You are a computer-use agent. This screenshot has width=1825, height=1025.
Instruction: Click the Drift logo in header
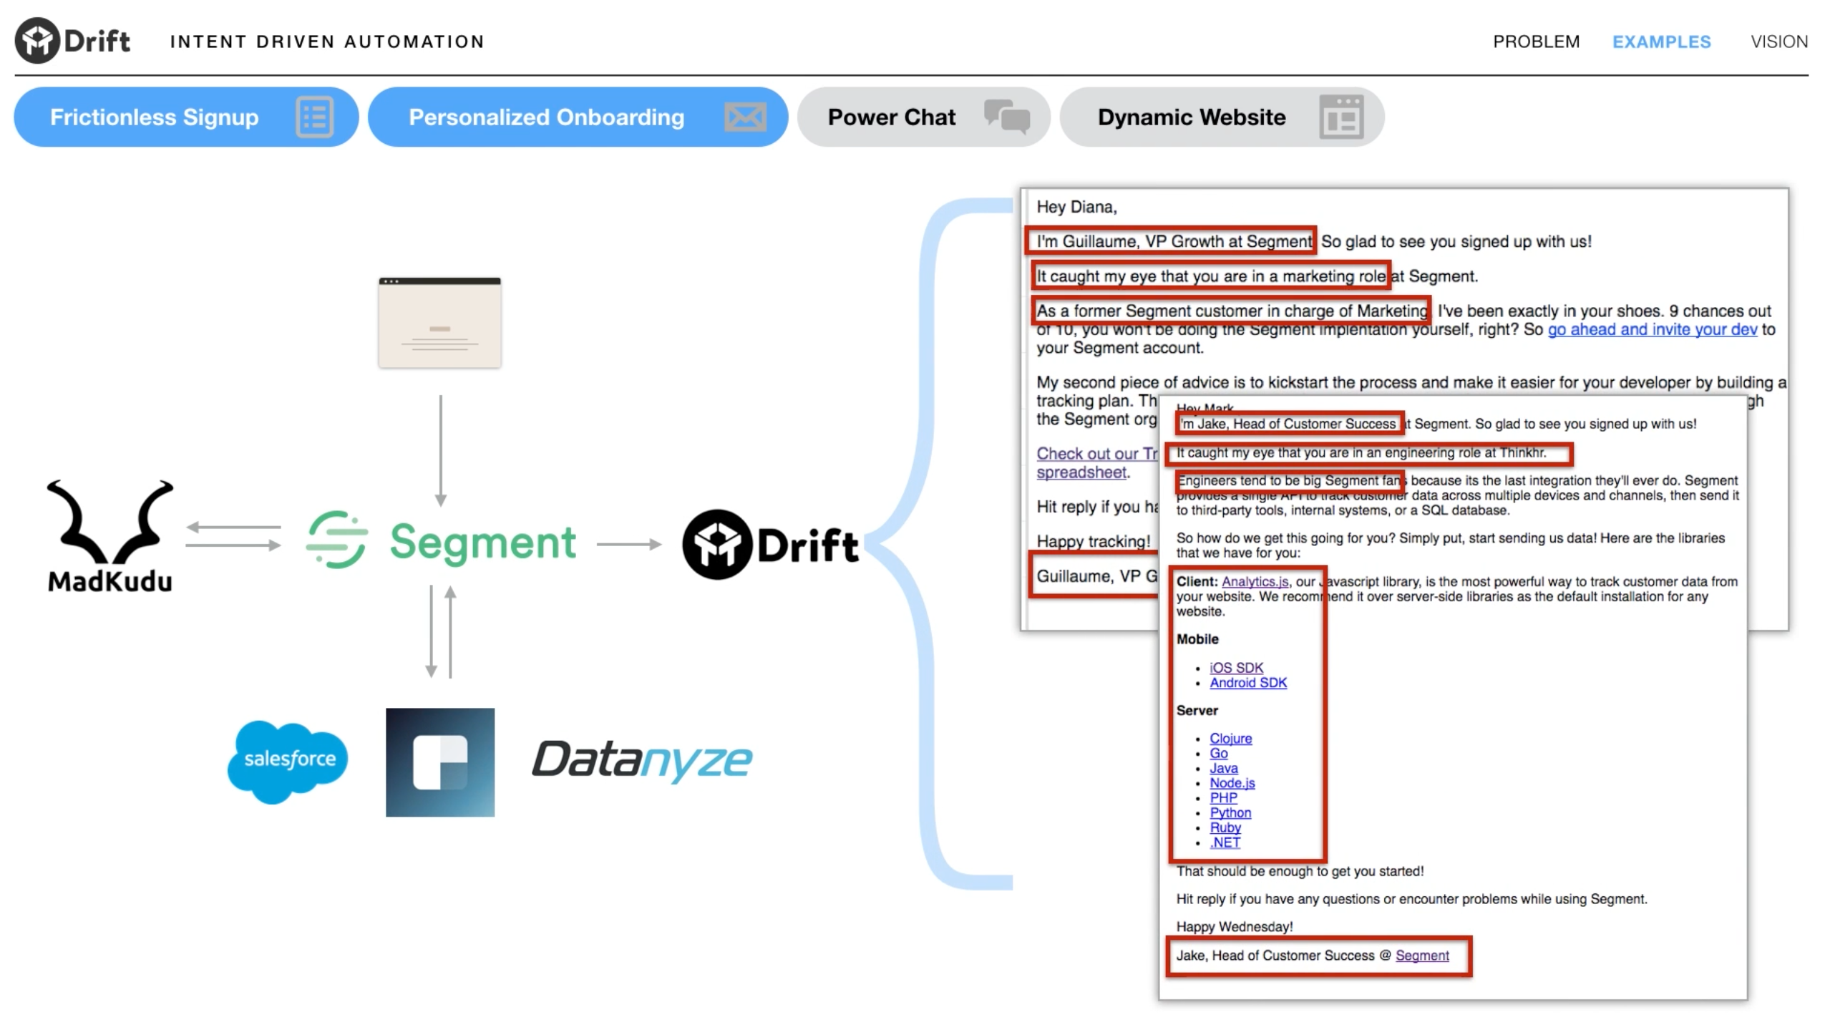[x=72, y=41]
